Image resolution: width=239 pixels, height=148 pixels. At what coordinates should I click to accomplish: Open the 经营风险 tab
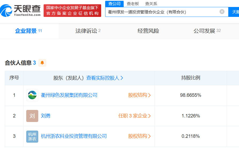coord(148,31)
